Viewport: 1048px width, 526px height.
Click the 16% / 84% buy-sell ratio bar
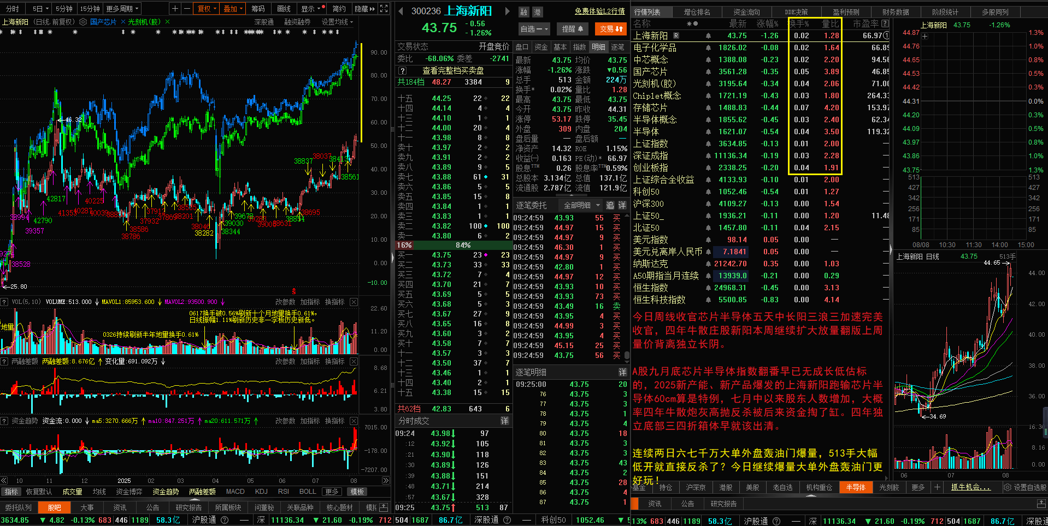(x=453, y=245)
